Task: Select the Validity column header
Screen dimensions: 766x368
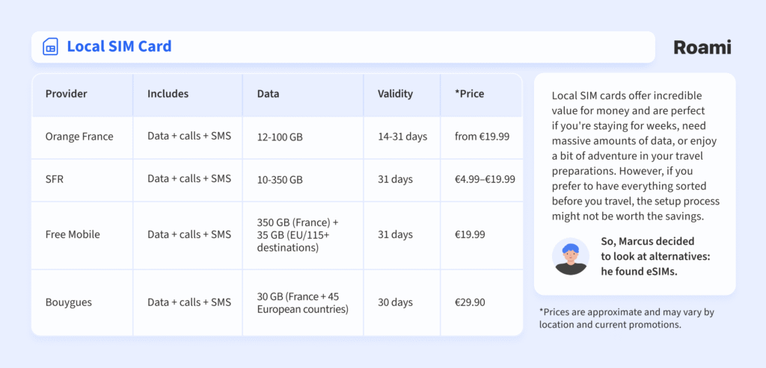Action: pos(395,94)
